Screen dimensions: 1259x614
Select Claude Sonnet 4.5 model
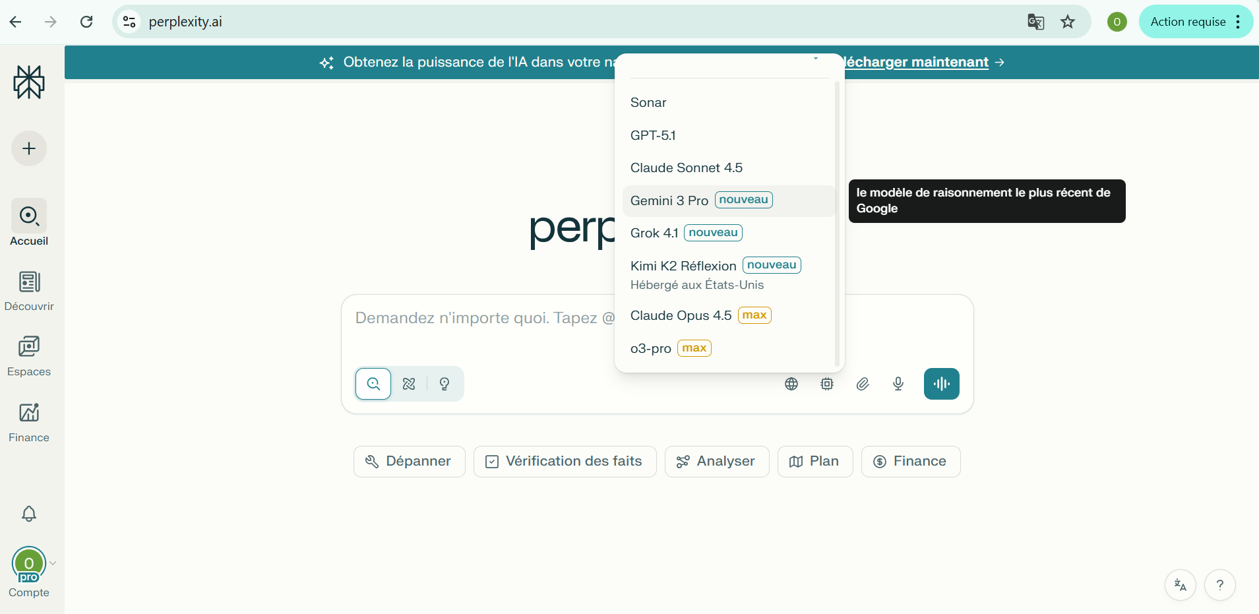687,168
